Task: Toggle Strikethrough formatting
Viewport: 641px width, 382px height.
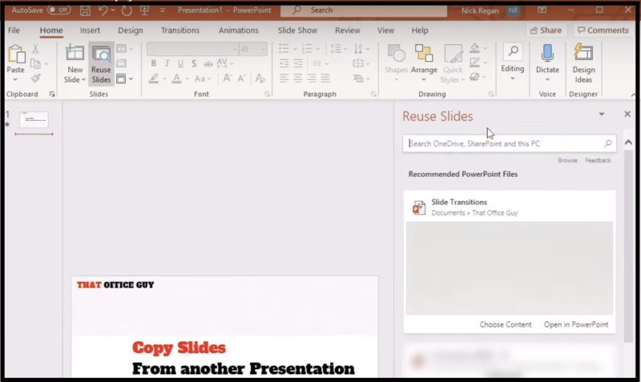Action: (x=208, y=63)
